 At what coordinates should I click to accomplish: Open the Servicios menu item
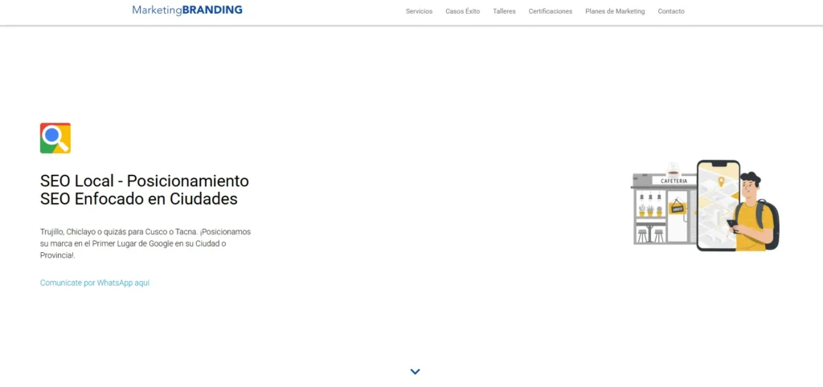coord(419,11)
